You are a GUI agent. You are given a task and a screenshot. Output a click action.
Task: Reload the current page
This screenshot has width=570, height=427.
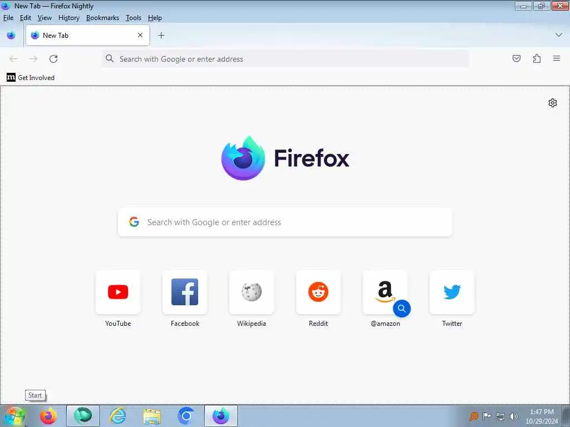coord(53,59)
